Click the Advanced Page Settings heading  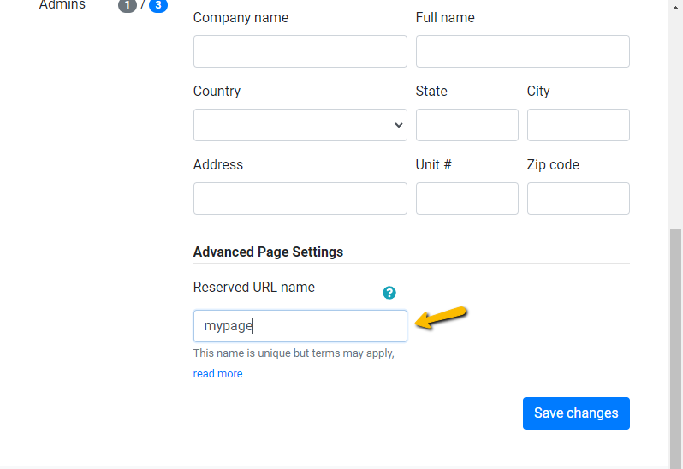tap(268, 252)
